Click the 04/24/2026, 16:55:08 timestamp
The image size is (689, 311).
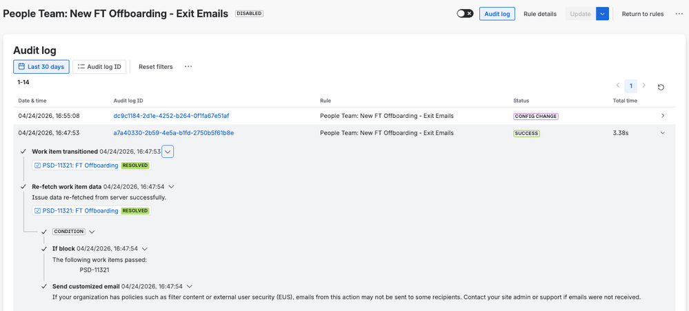pyautogui.click(x=49, y=116)
